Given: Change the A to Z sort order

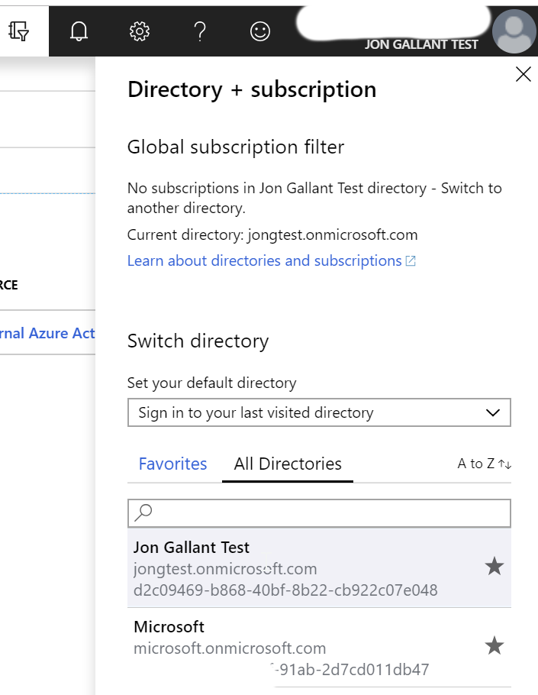Looking at the screenshot, I should tap(485, 464).
